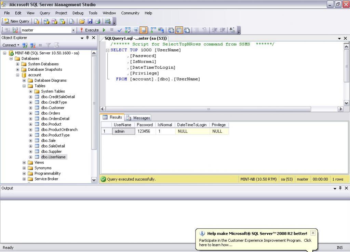Viewport: 350px width, 252px height.
Task: Start debugging with the green arrow
Action: (x=104, y=30)
